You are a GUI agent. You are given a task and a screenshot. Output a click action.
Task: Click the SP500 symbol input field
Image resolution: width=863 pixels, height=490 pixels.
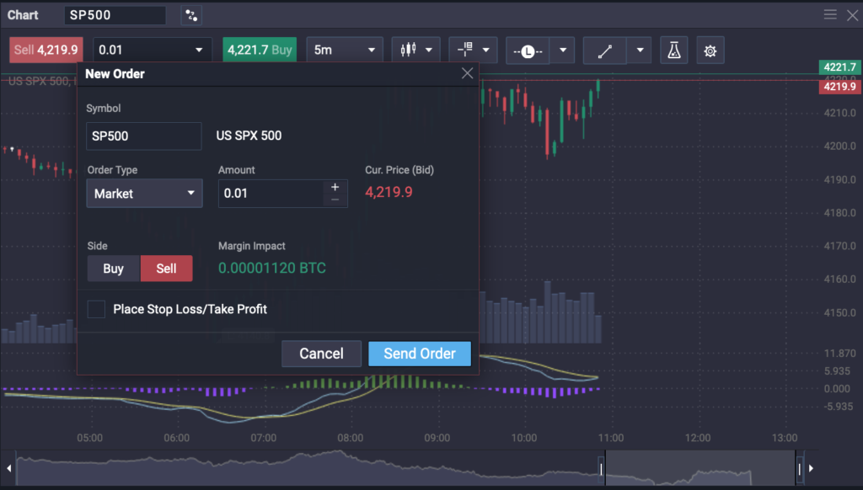(x=143, y=136)
